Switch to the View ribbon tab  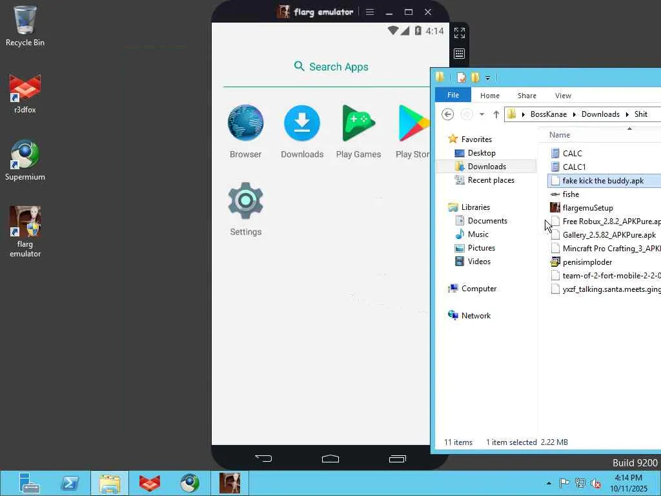(563, 96)
